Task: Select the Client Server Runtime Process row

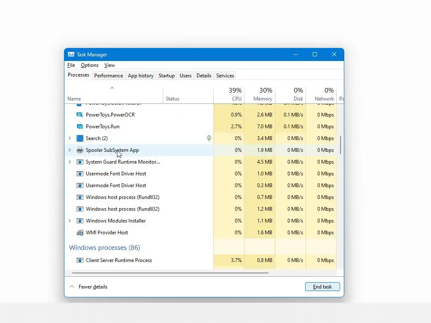Action: tap(201, 260)
